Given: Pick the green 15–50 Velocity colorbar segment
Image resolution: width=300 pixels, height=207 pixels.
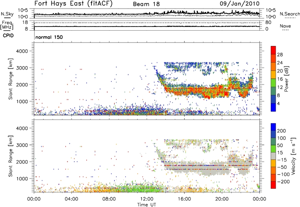Looking at the screenshot, I should tap(273, 149).
